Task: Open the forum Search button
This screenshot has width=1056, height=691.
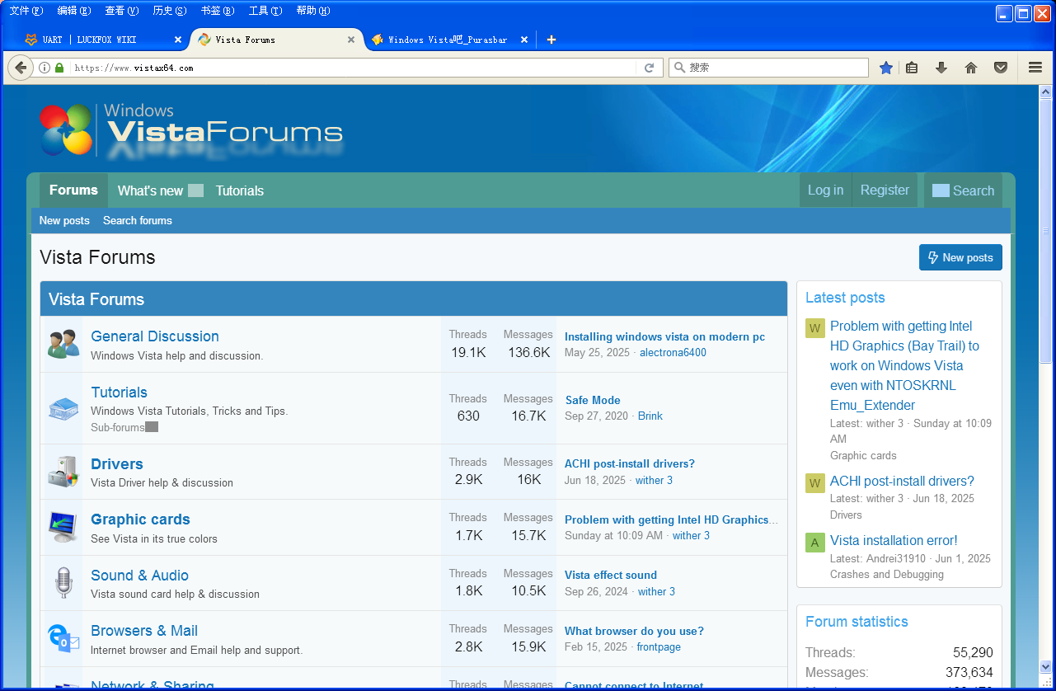Action: click(963, 190)
